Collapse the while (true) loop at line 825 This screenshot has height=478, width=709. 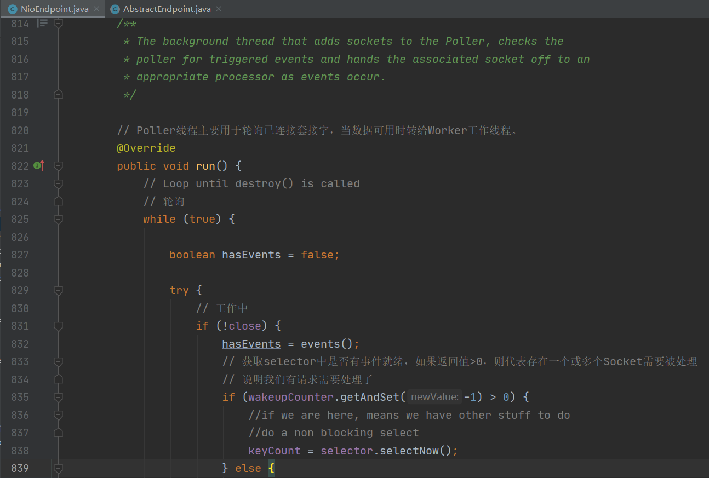click(59, 219)
